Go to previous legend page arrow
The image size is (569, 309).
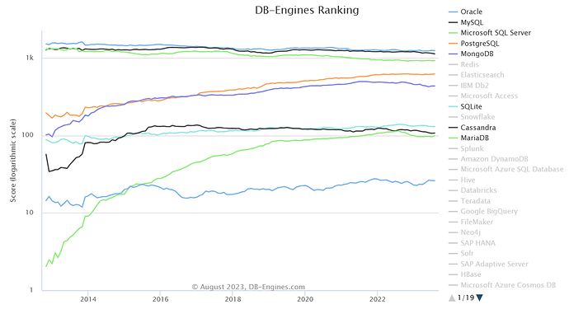click(x=452, y=297)
